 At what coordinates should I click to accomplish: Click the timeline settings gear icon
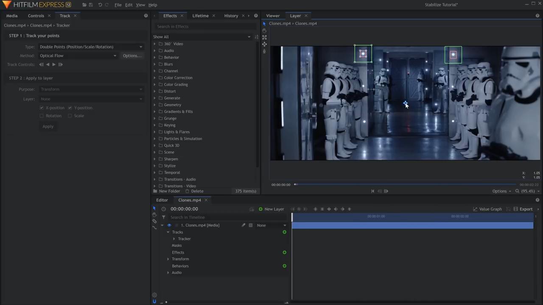click(154, 295)
